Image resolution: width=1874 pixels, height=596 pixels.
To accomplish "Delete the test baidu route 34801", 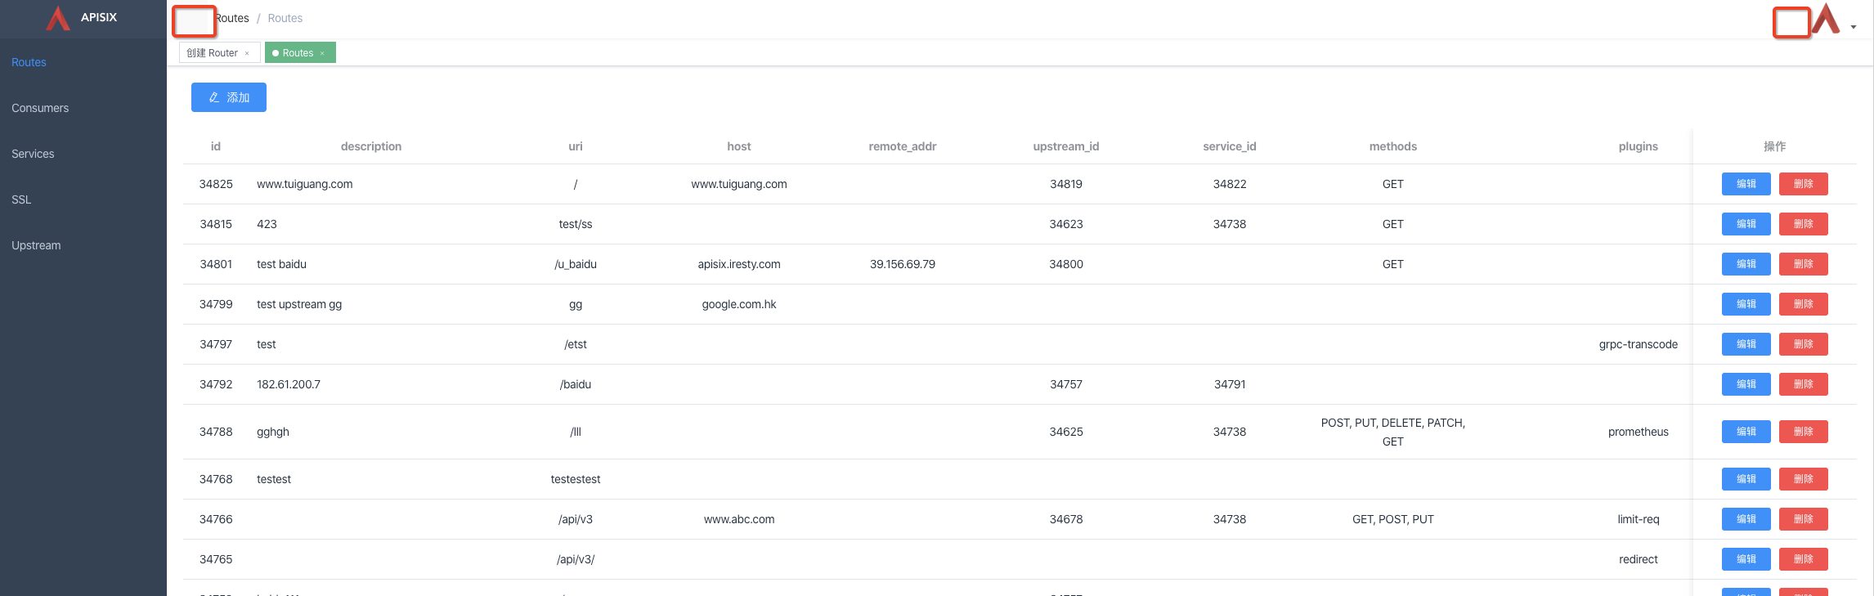I will click(1804, 264).
